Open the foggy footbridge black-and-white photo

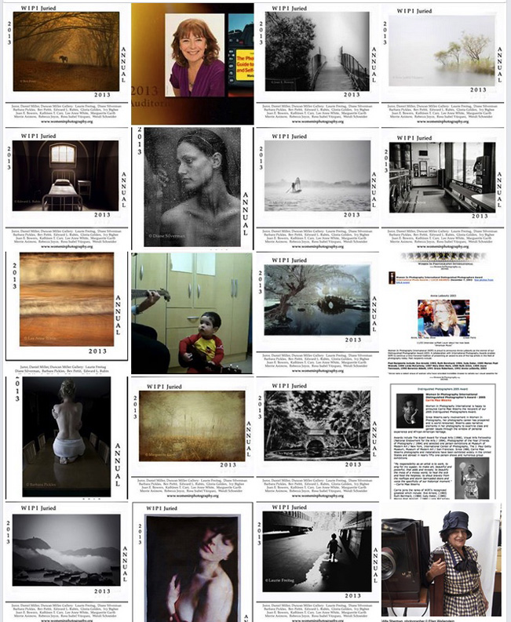pyautogui.click(x=317, y=64)
